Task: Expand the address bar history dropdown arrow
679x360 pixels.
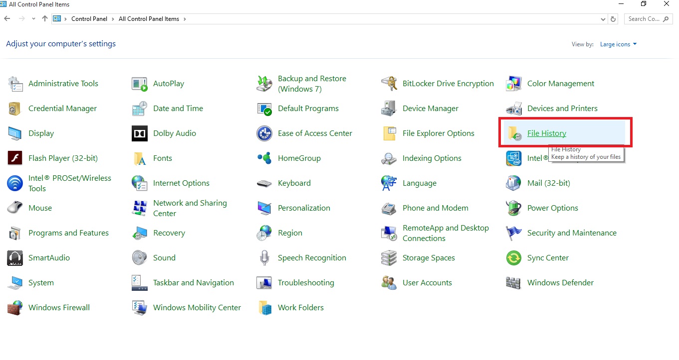Action: [603, 19]
